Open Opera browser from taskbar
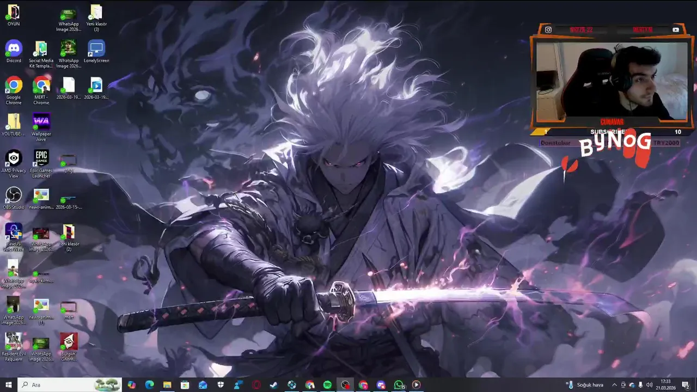Screen dimensions: 697x392 tap(256, 385)
